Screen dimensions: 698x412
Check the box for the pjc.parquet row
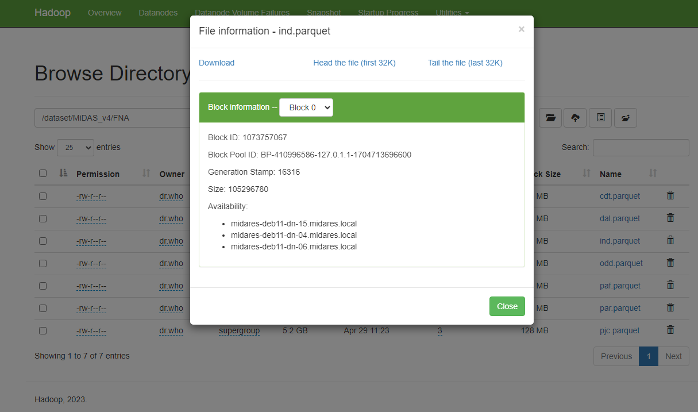(x=43, y=330)
